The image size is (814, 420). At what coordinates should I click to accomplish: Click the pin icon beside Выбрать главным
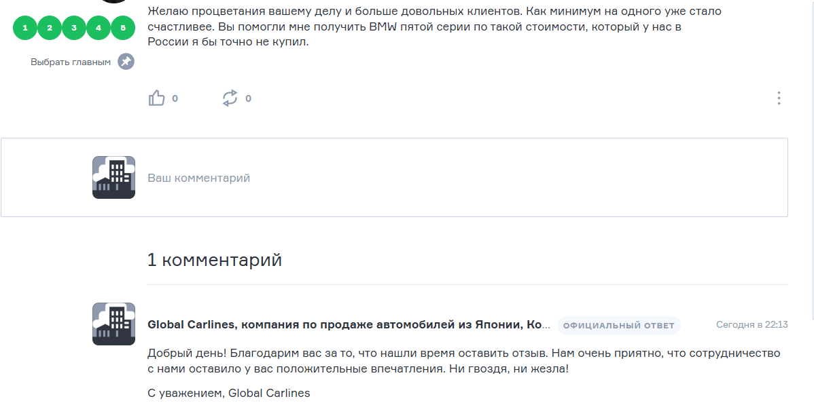(x=126, y=62)
